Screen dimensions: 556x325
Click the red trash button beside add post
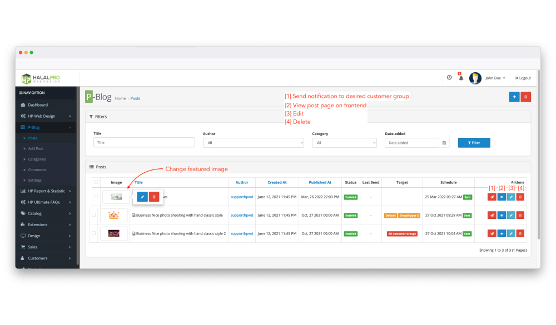[526, 97]
